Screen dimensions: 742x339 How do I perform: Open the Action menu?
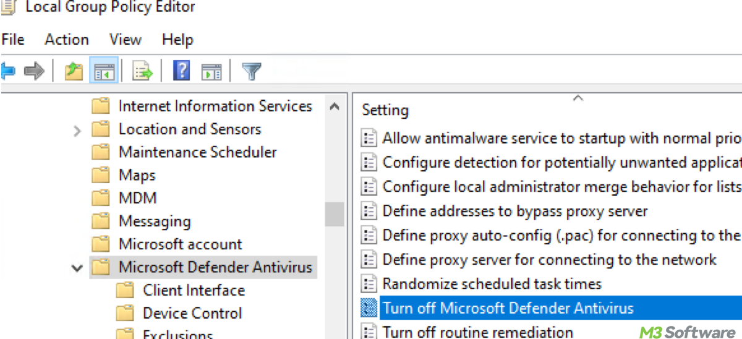(67, 40)
